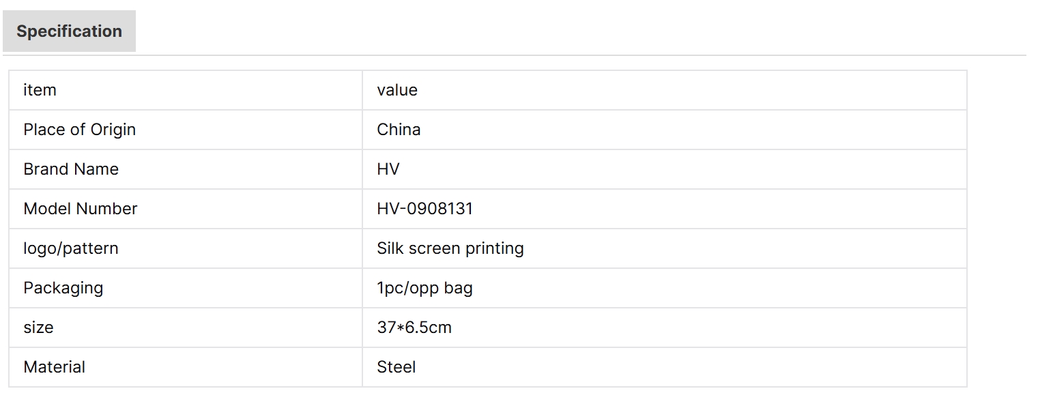Click the Brand Name label
Image resolution: width=1038 pixels, height=406 pixels.
[x=71, y=169]
